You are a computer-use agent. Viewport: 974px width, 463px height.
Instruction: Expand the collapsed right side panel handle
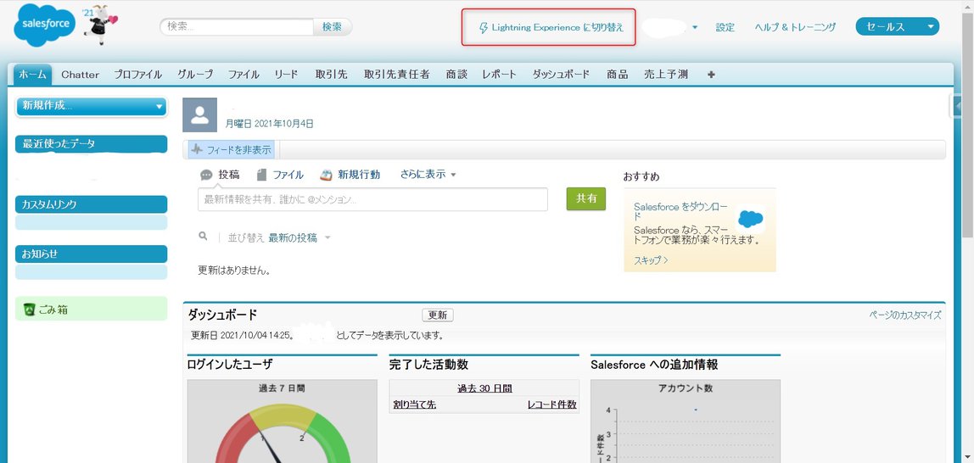tap(957, 106)
